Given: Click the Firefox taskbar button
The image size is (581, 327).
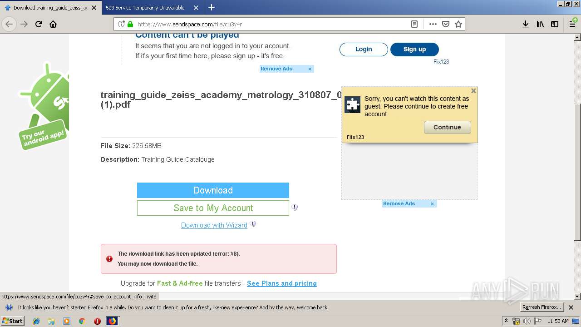Looking at the screenshot, I should [112, 321].
